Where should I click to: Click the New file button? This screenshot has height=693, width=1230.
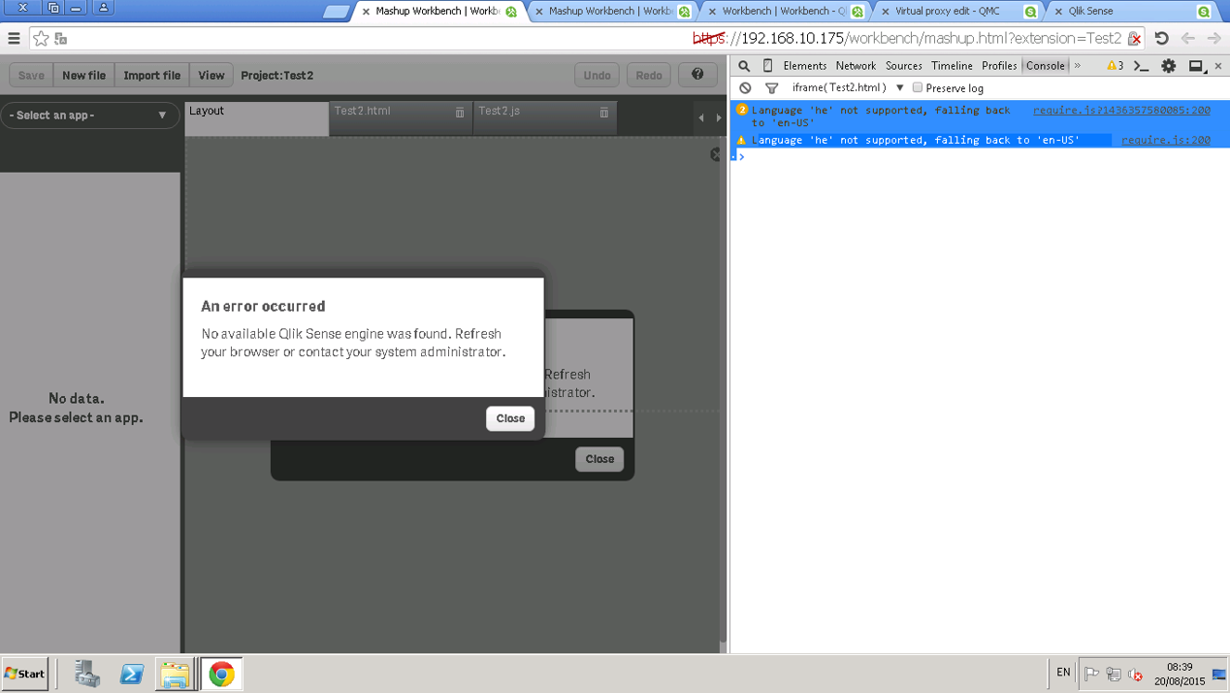pyautogui.click(x=83, y=75)
